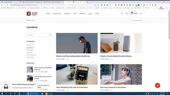Open the Windows notification center icon
Viewport: 170px width, 95px height.
[x=167, y=94]
